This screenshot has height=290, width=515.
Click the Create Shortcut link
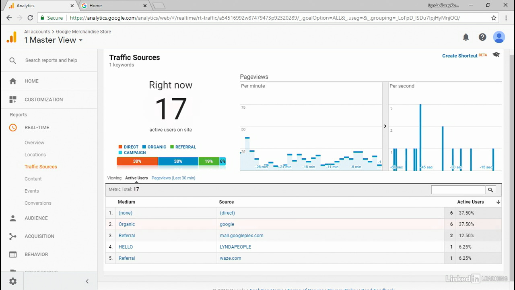[460, 56]
